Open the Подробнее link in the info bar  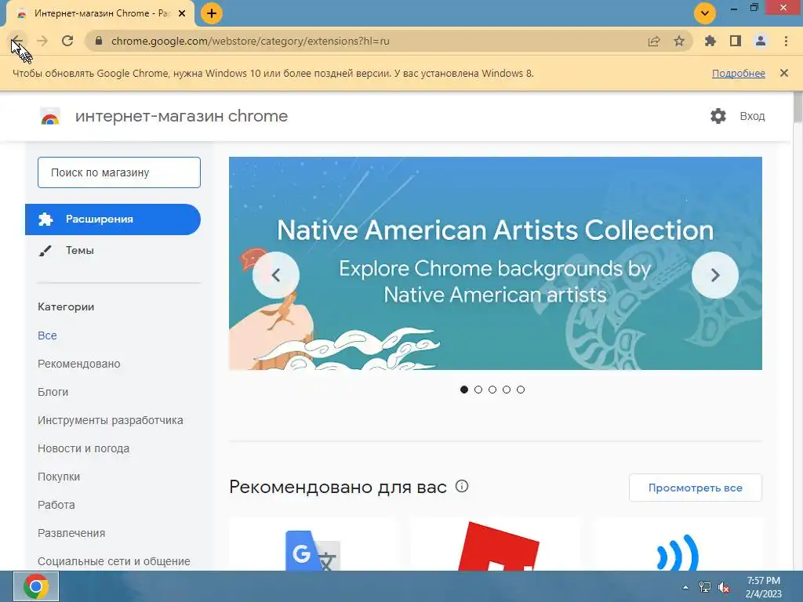(738, 73)
